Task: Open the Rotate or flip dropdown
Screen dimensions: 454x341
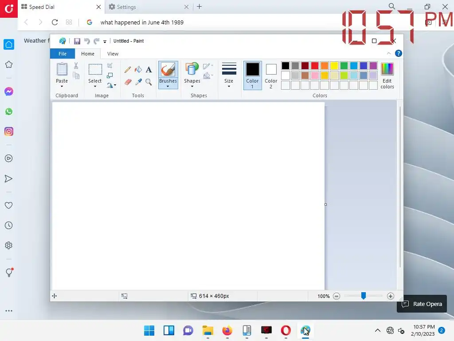Action: tap(111, 85)
